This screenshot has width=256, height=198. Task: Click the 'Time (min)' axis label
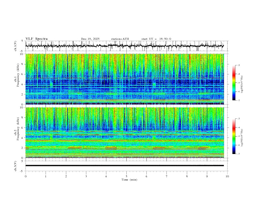(129, 180)
